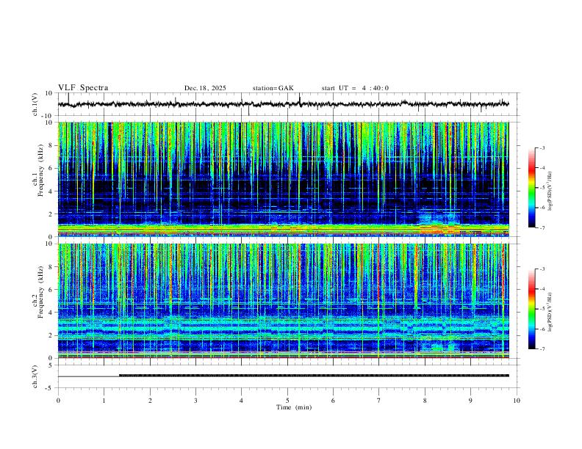Click inside the ch.2 spectrogram panel
This screenshot has height=449, width=582.
pos(284,301)
